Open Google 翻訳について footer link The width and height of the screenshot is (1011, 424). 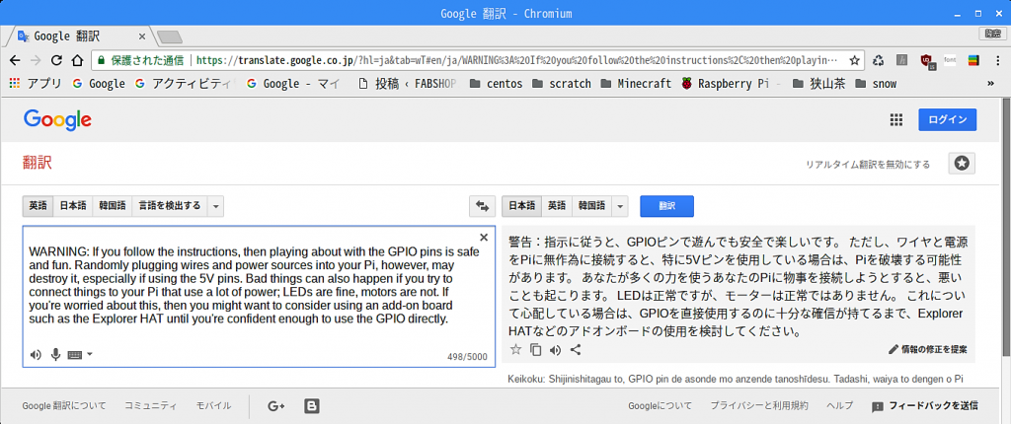pos(64,406)
